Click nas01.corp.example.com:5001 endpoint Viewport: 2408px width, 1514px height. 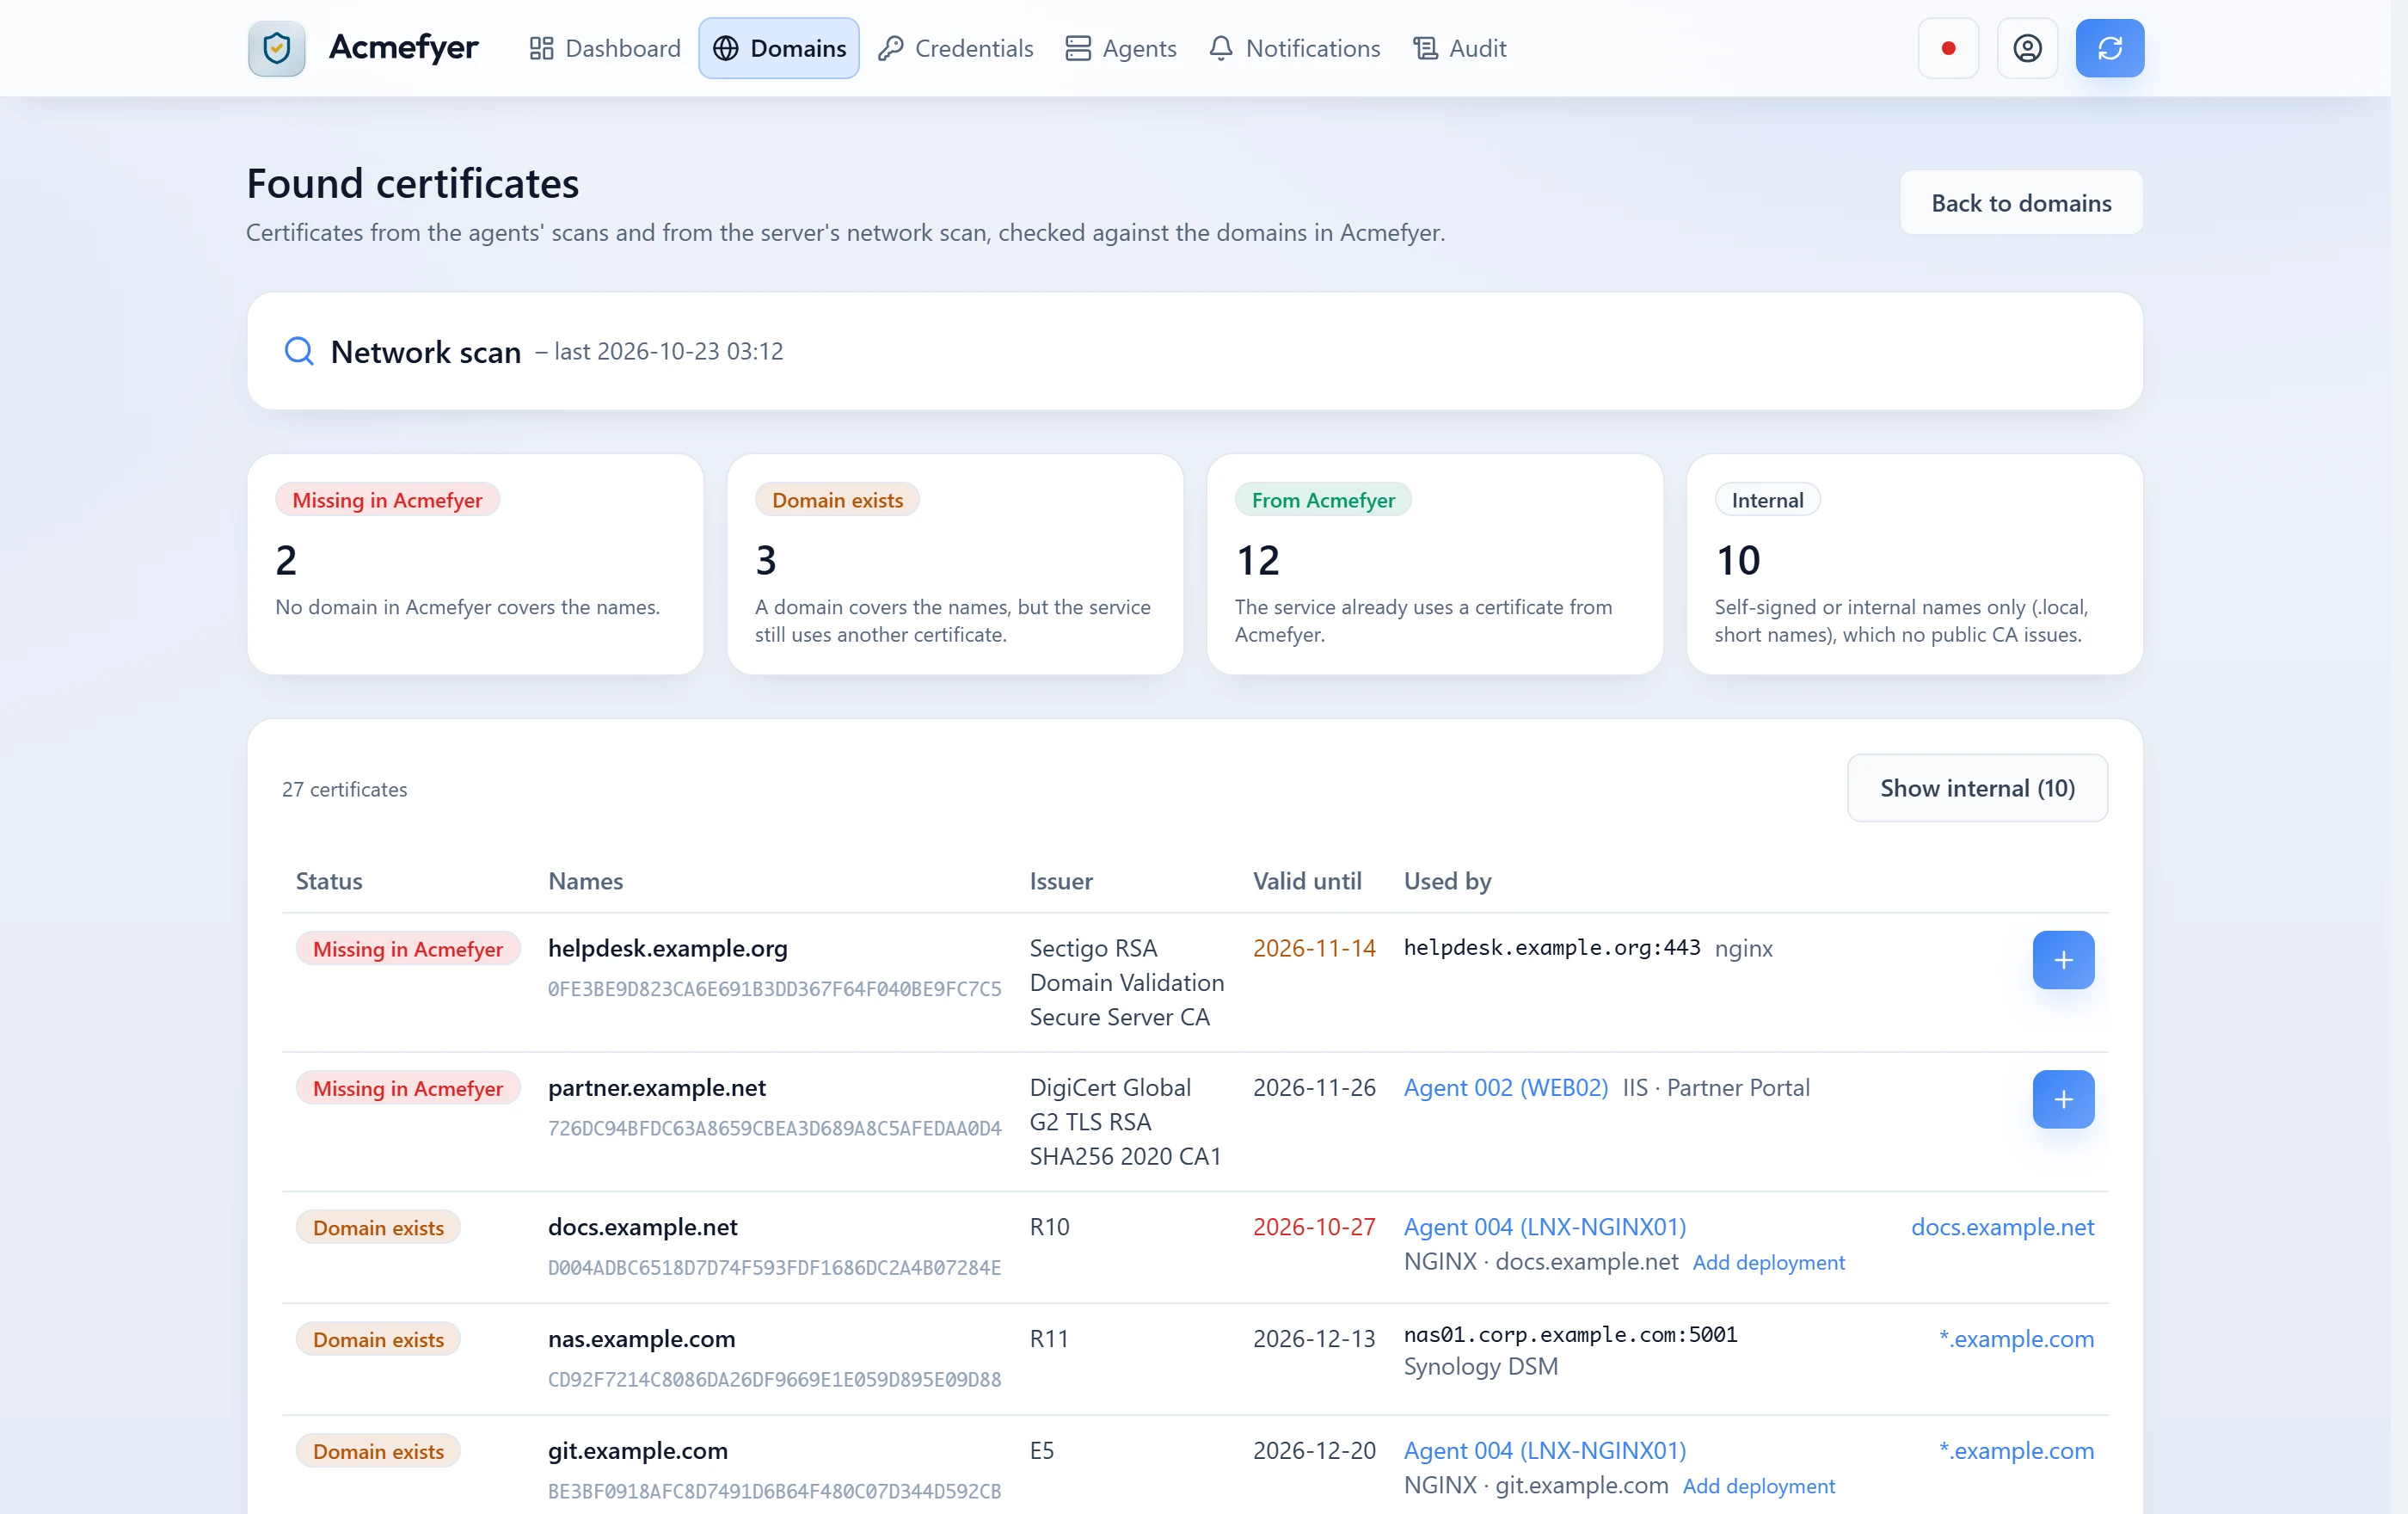1570,1335
